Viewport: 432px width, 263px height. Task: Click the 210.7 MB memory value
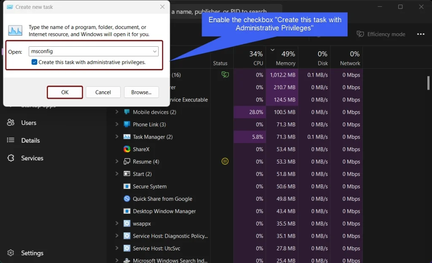[284, 87]
